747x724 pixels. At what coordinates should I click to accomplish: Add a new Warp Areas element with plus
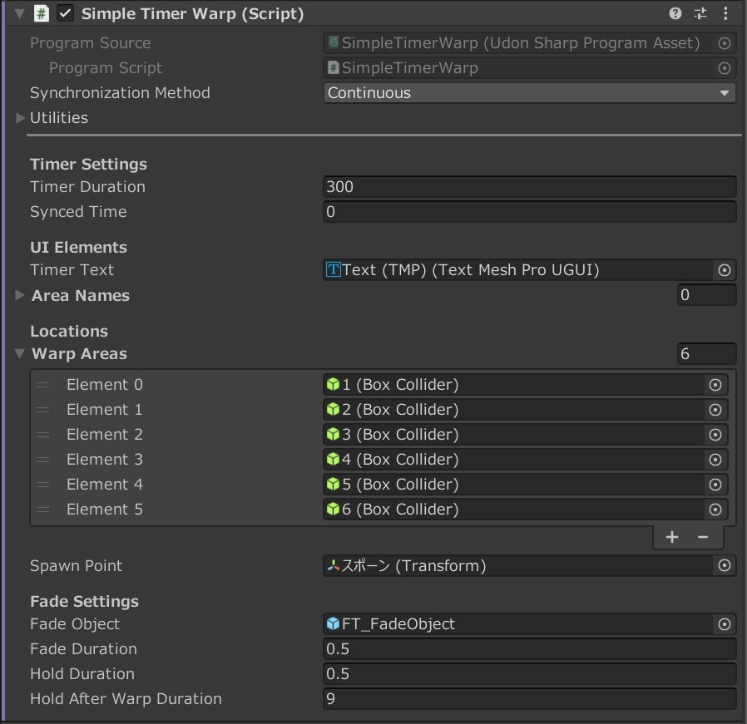coord(672,537)
